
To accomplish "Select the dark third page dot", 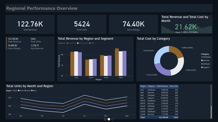I will point(112,119).
